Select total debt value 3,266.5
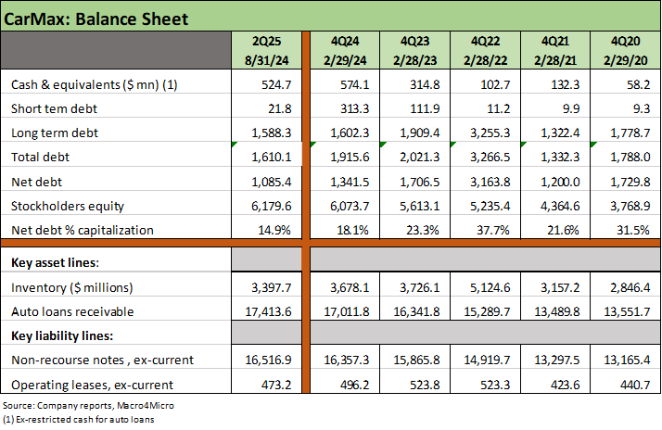662x430 pixels. tap(490, 157)
